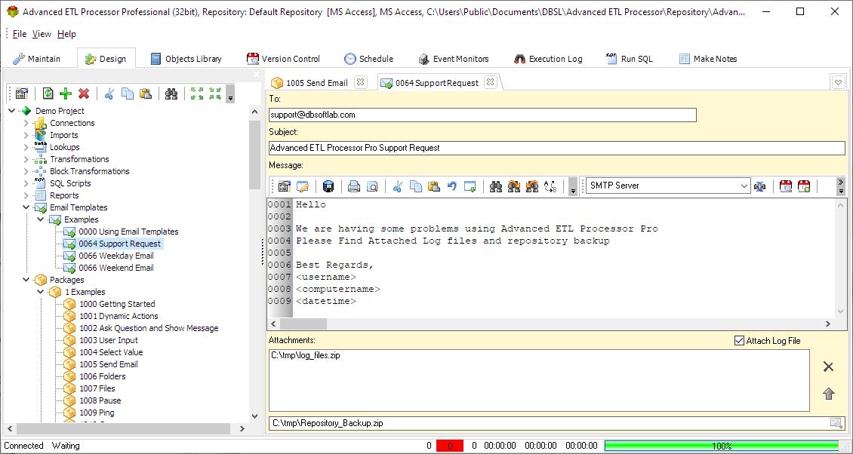
Task: Click the green refresh icon in tree toolbar
Action: pyautogui.click(x=48, y=94)
